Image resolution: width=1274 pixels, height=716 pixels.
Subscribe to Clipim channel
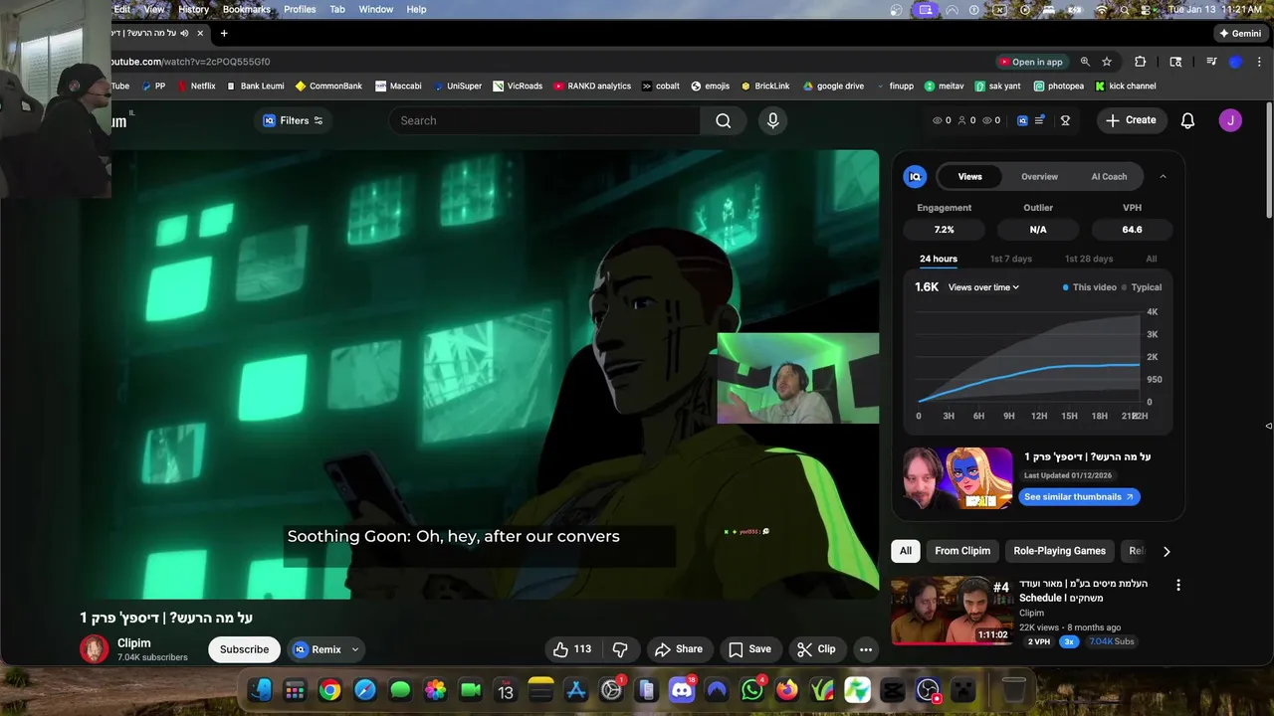tap(244, 649)
